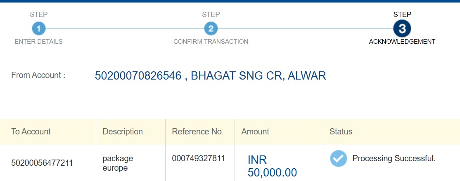Screen dimensions: 460x181
Task: Click the progress line between steps 1 and 2
Action: [124, 28]
